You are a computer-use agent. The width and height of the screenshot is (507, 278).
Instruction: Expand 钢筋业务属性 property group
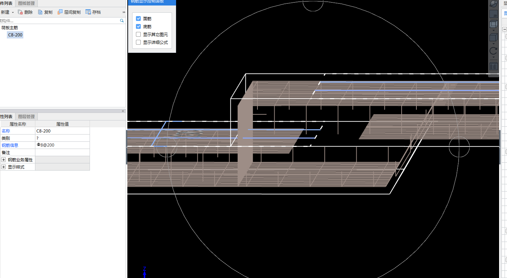pos(4,160)
